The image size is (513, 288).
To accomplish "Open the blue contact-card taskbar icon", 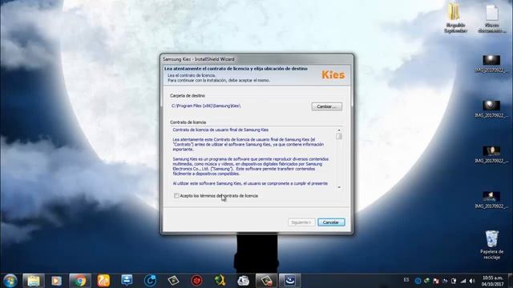I will coord(127,281).
